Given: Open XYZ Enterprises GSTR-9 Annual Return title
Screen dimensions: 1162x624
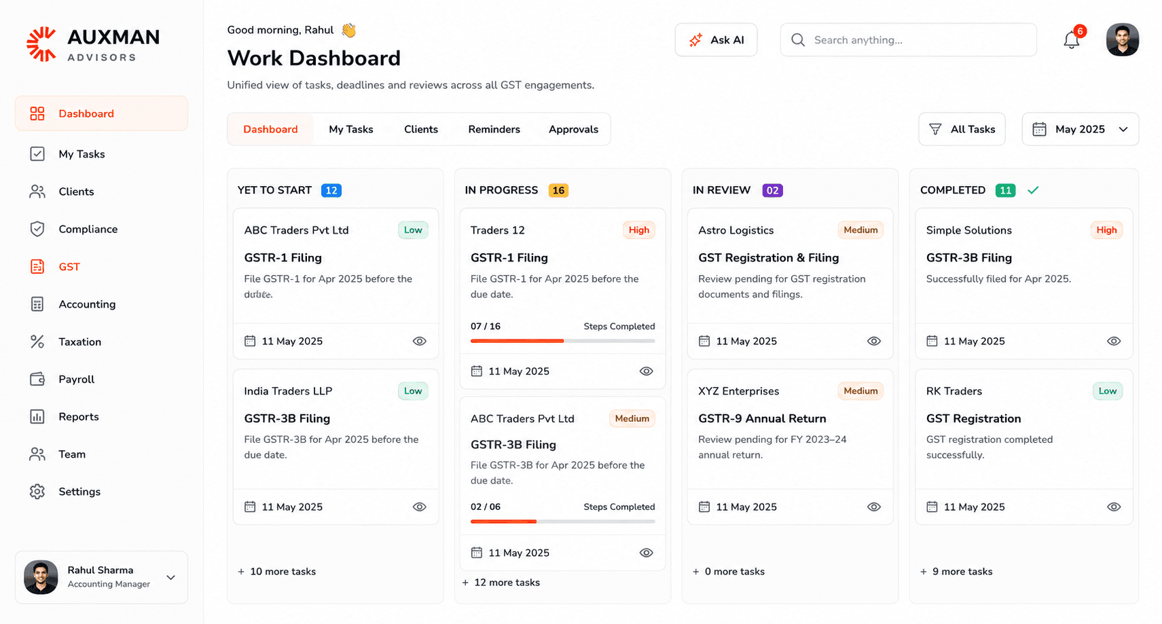Looking at the screenshot, I should (x=762, y=418).
